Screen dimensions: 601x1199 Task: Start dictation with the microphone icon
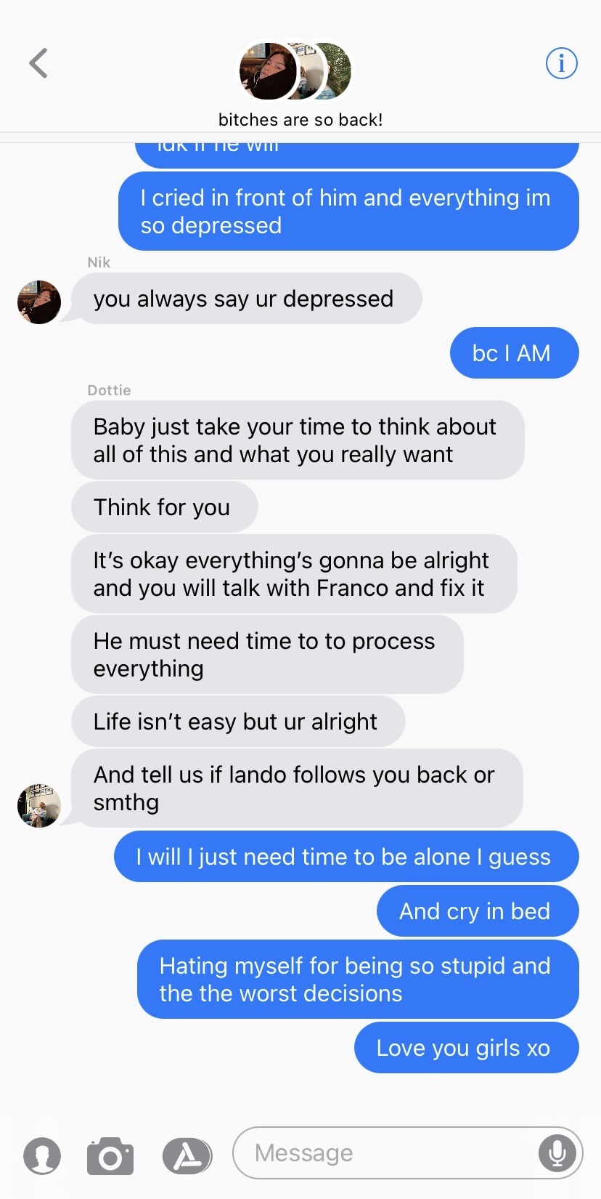click(x=557, y=1152)
